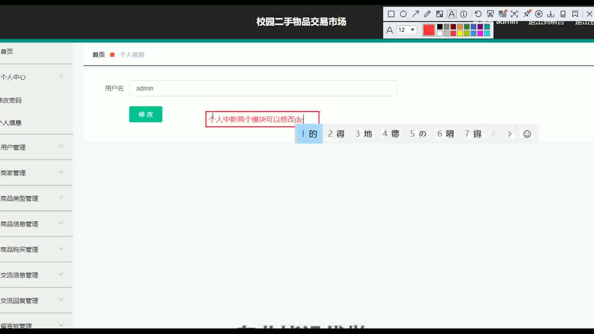Choose candidate 3 地

click(364, 134)
